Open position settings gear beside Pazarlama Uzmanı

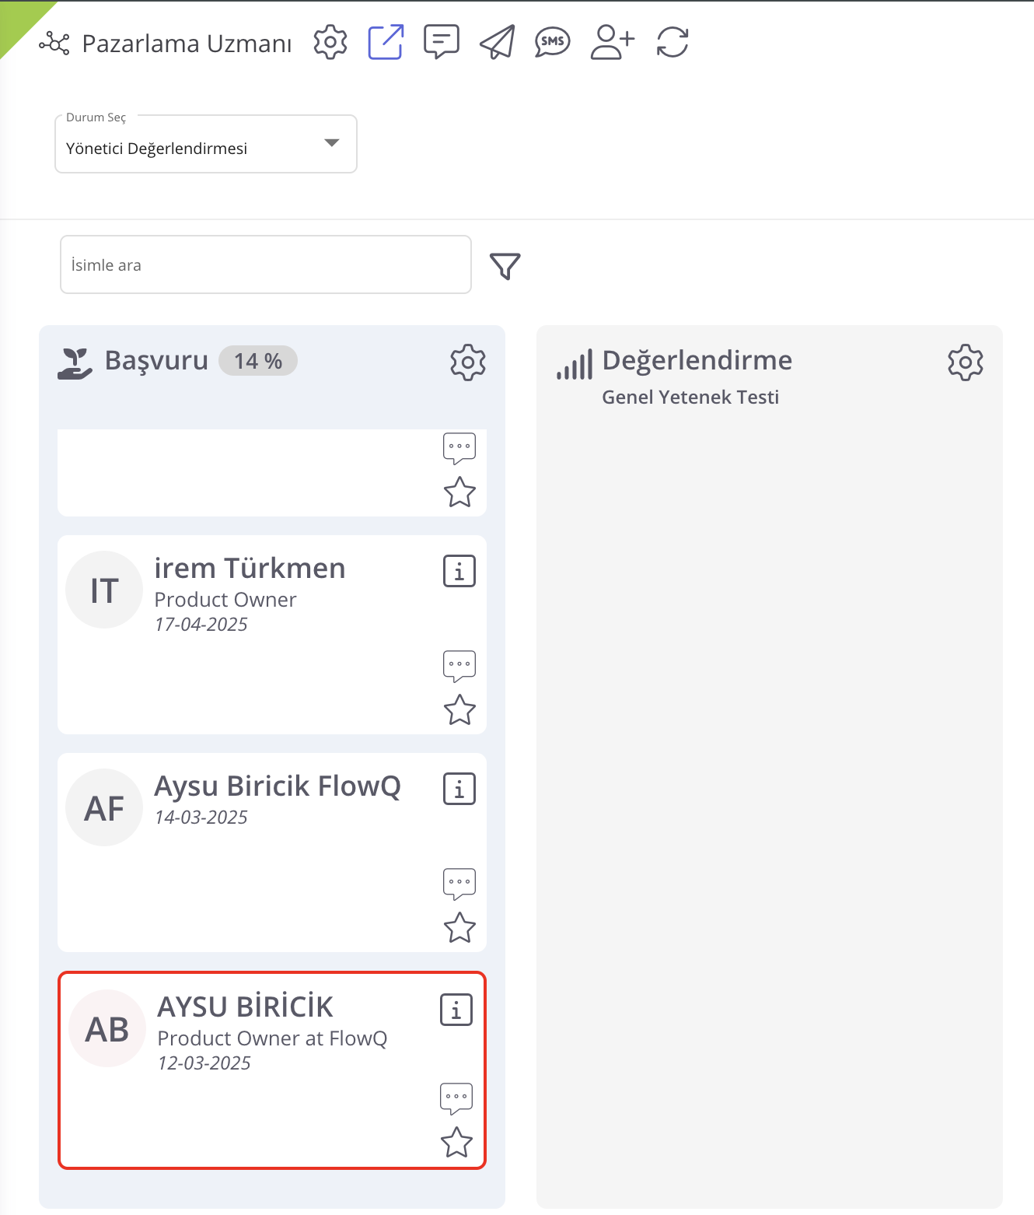[x=330, y=42]
